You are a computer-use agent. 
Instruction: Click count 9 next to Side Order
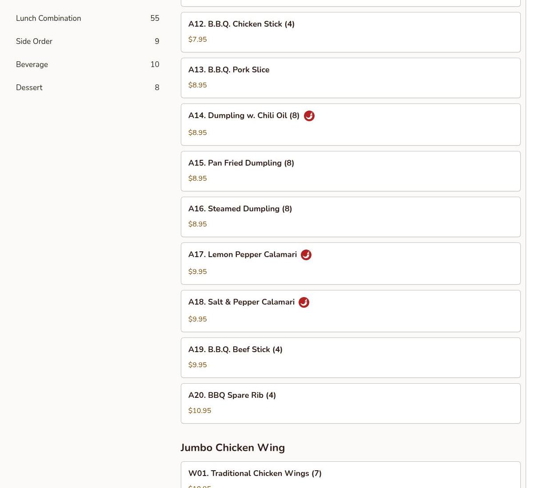point(157,41)
